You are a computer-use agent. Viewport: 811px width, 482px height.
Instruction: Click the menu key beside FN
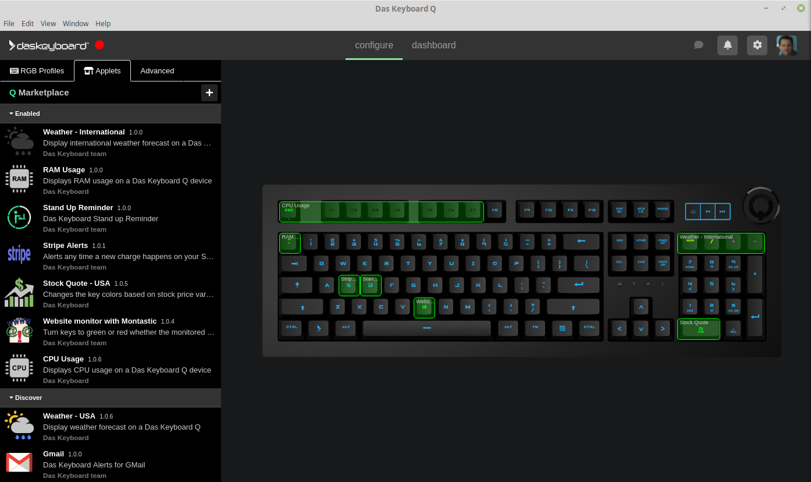pos(562,328)
